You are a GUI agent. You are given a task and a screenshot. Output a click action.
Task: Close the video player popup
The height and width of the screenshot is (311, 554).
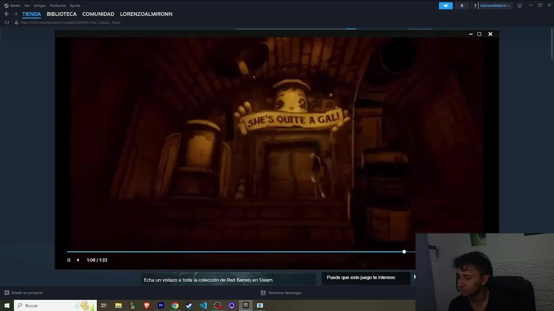490,34
